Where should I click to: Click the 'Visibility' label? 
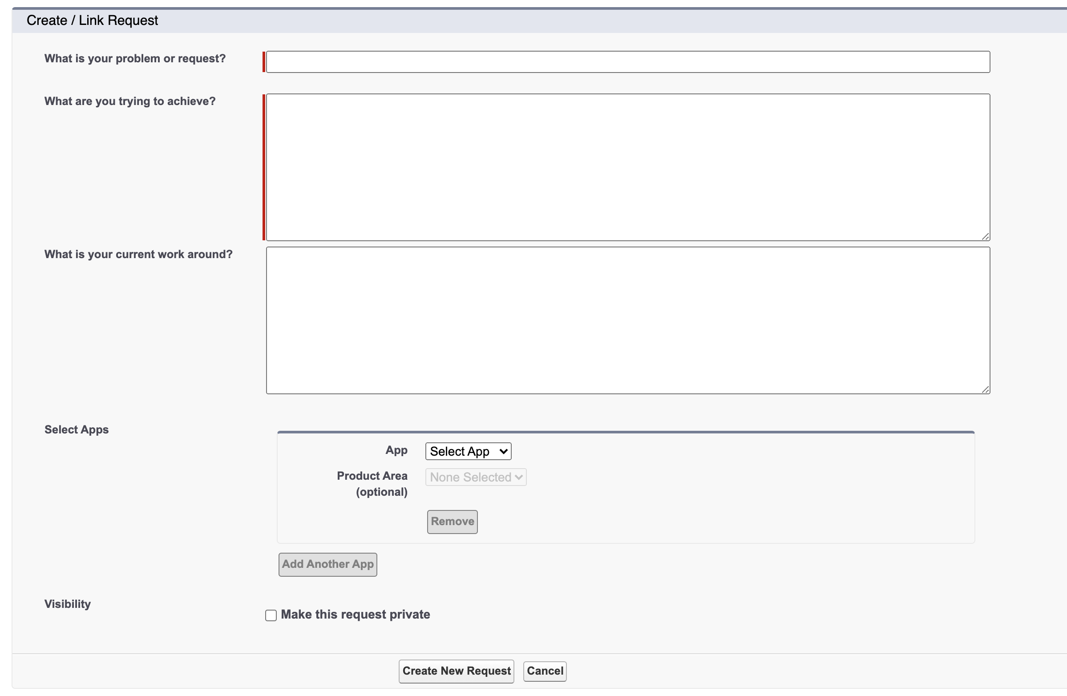pyautogui.click(x=68, y=604)
